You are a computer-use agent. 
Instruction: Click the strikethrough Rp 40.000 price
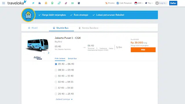(135, 39)
